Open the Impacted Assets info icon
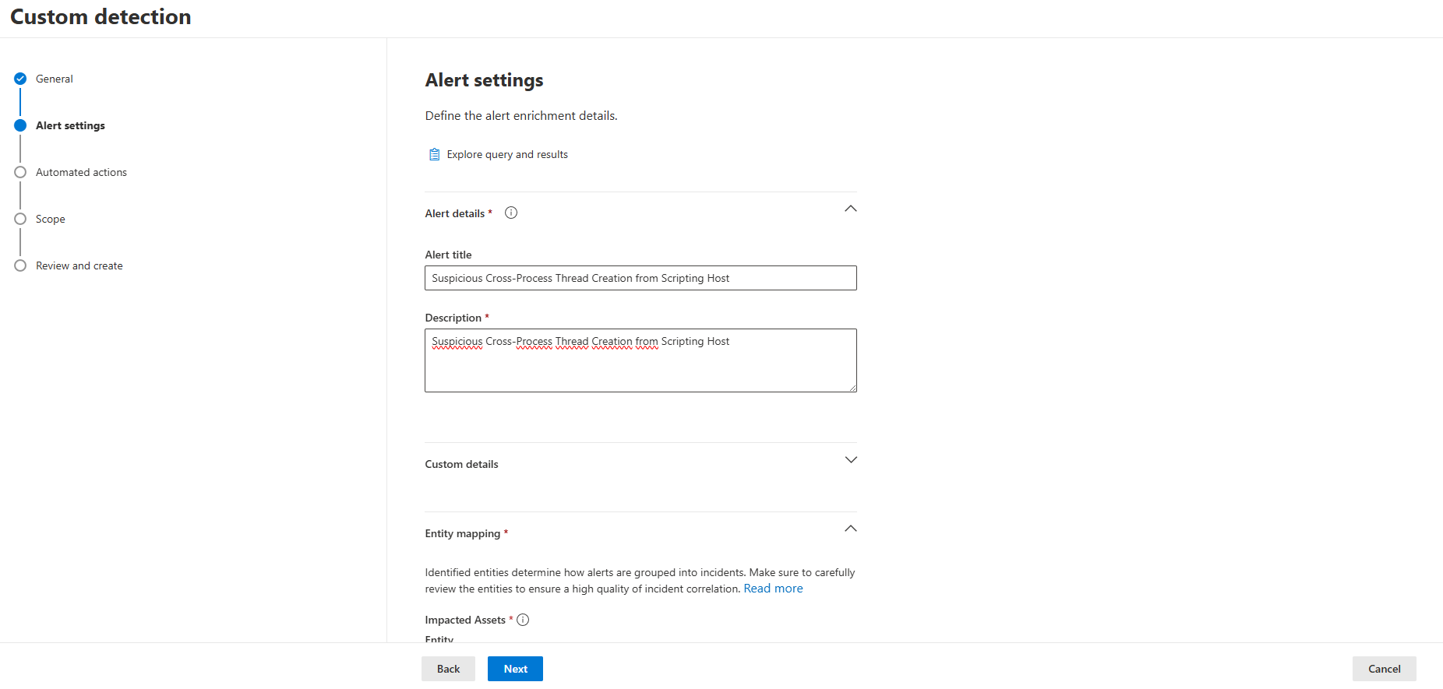1443x689 pixels. (x=523, y=620)
